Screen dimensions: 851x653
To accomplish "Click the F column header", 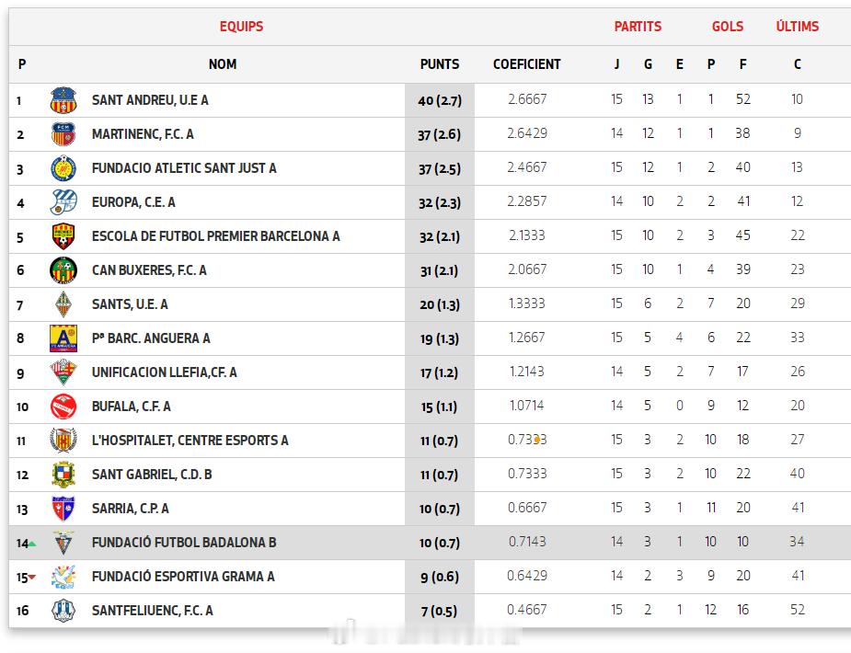I will pos(743,64).
